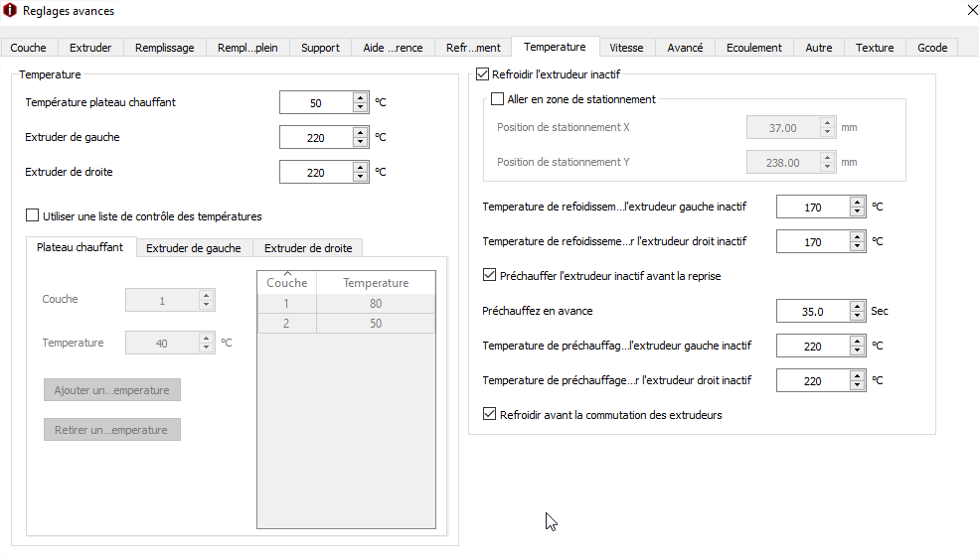The image size is (979, 559).
Task: Enable the temperature control list checkbox
Action: 33,215
